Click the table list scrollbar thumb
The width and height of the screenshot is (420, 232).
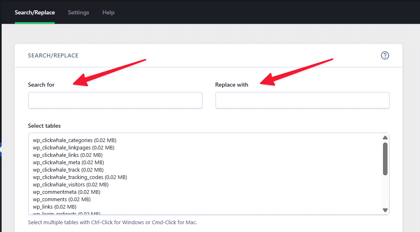385,159
